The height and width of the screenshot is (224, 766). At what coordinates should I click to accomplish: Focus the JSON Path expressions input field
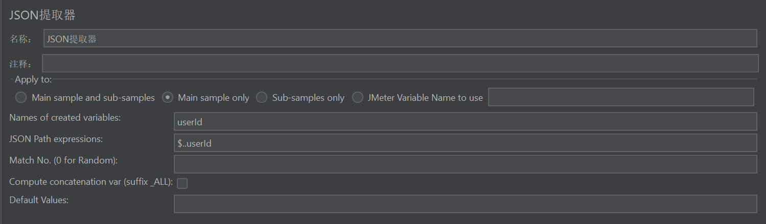click(465, 143)
